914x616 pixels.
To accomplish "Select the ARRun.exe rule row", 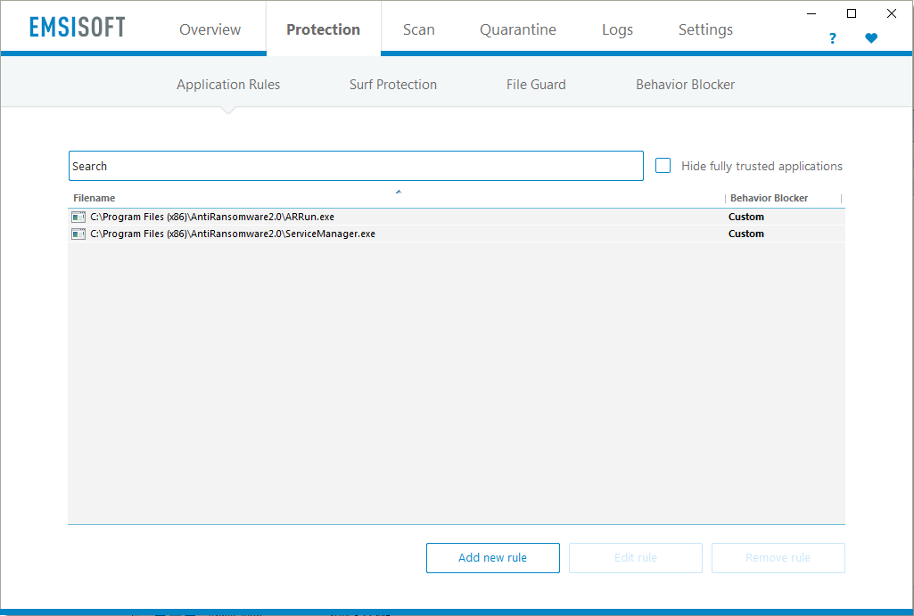I will (457, 217).
